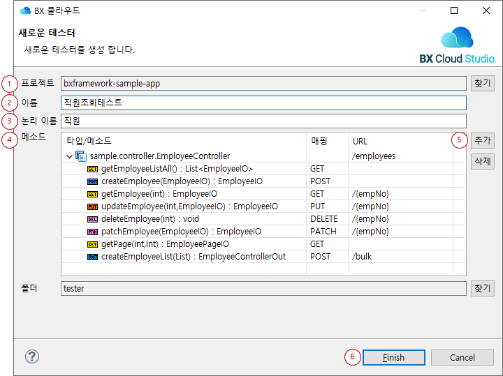The height and width of the screenshot is (376, 503).
Task: Click the PATCH icon beside patchEmployee
Action: point(92,232)
